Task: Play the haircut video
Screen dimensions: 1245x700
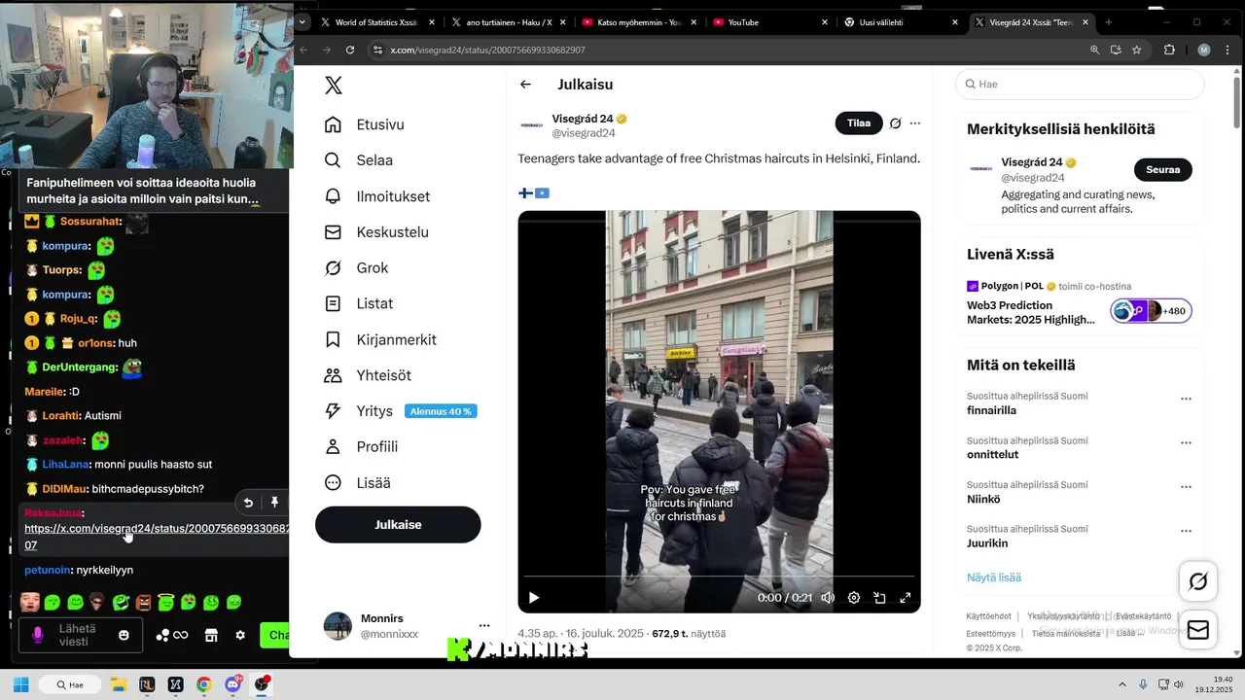Action: [x=533, y=598]
